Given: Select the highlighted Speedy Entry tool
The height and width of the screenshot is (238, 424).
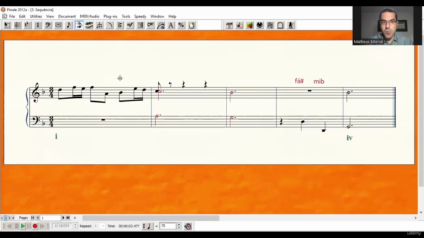Looking at the screenshot, I should coord(79,25).
